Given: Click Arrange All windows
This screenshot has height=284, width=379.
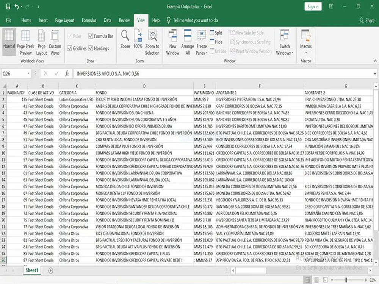Looking at the screenshot, I should click(188, 42).
